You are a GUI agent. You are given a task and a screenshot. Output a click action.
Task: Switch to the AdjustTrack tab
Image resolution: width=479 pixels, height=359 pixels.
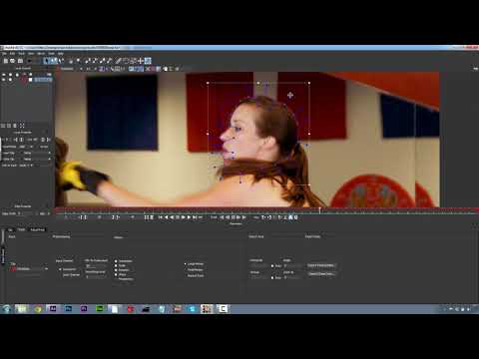pyautogui.click(x=37, y=229)
